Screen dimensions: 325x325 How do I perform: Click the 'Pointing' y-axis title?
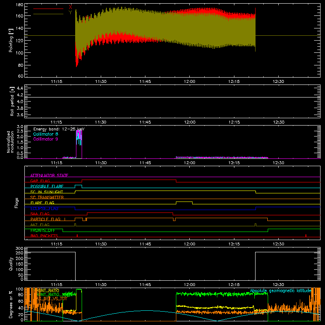pos(11,40)
